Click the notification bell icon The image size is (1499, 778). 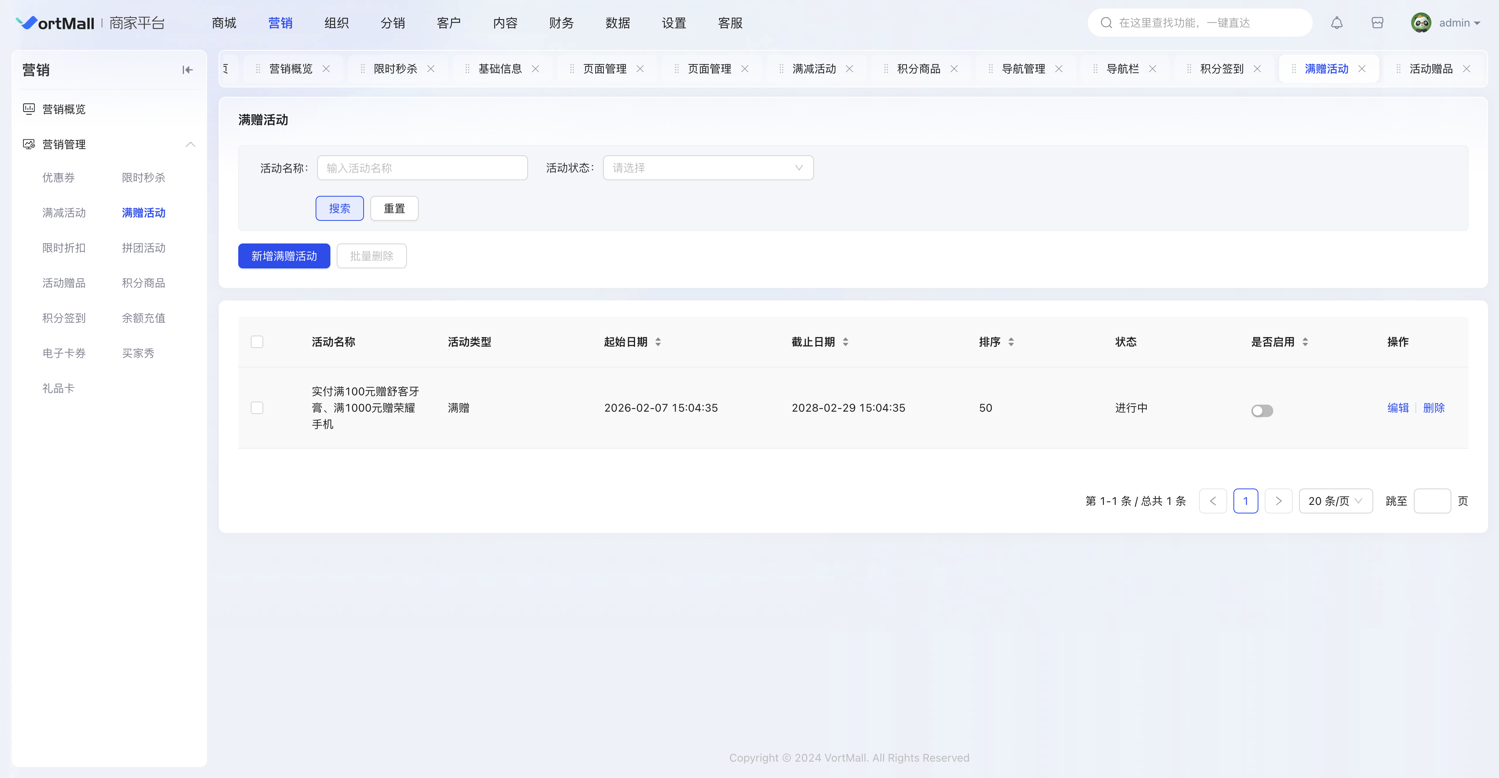coord(1337,23)
